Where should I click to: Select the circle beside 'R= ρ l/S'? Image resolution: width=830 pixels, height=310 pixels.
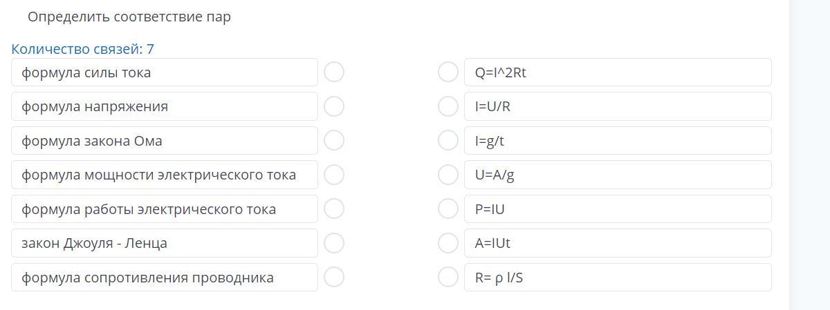point(448,277)
